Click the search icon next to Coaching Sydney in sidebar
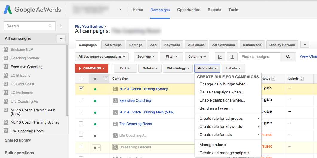This screenshot has width=317, height=158. coord(6,58)
